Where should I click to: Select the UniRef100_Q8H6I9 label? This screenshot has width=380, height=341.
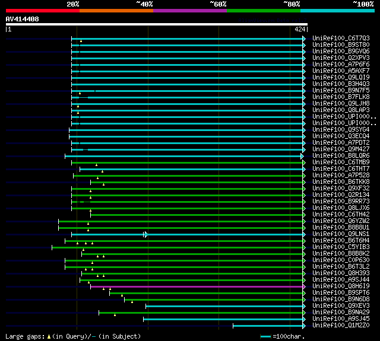click(341, 286)
